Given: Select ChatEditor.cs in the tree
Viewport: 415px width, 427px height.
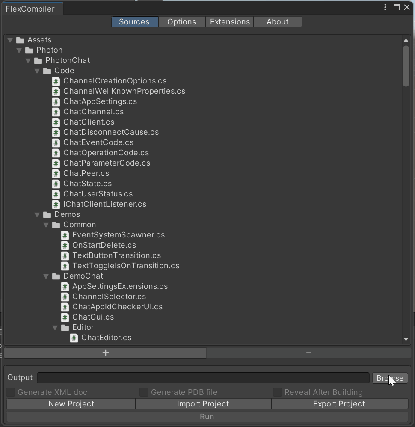Looking at the screenshot, I should point(107,338).
